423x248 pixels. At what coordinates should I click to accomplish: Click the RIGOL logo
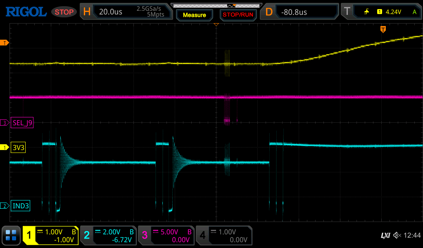(26, 12)
